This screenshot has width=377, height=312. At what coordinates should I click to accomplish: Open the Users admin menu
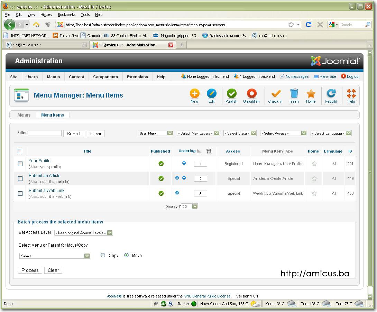tap(32, 77)
